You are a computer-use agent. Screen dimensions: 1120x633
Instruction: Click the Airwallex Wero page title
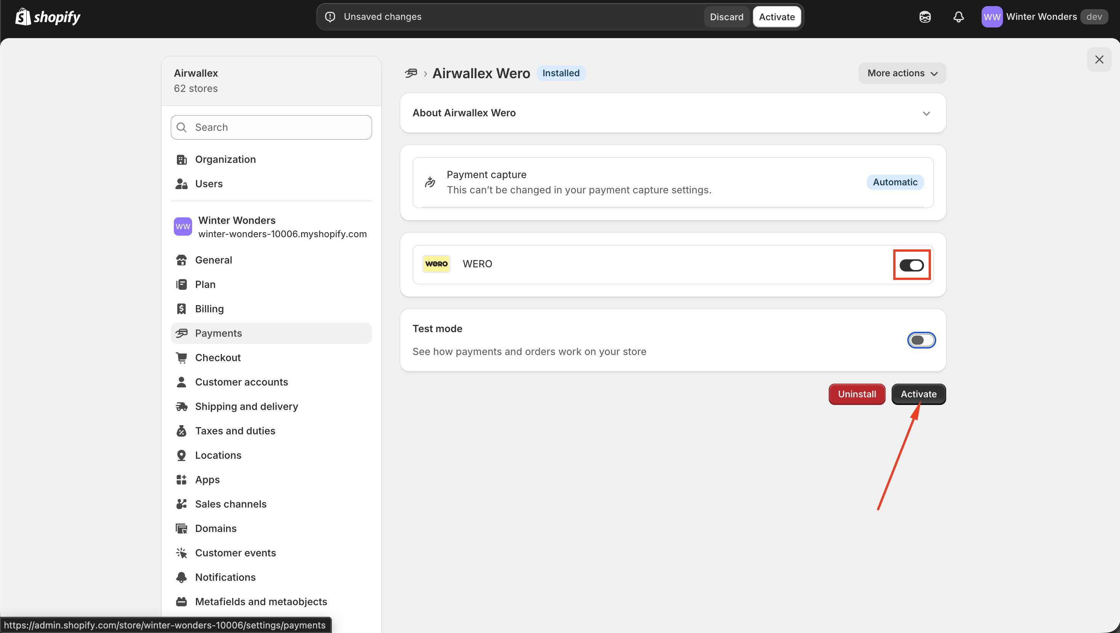coord(481,73)
